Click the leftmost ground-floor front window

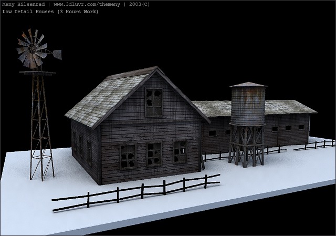tap(128, 156)
